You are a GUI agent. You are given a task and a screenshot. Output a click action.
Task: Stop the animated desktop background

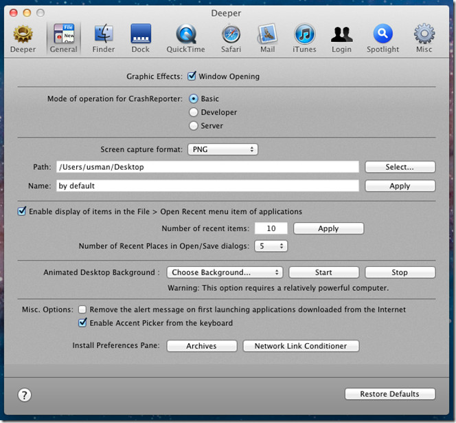(x=400, y=272)
